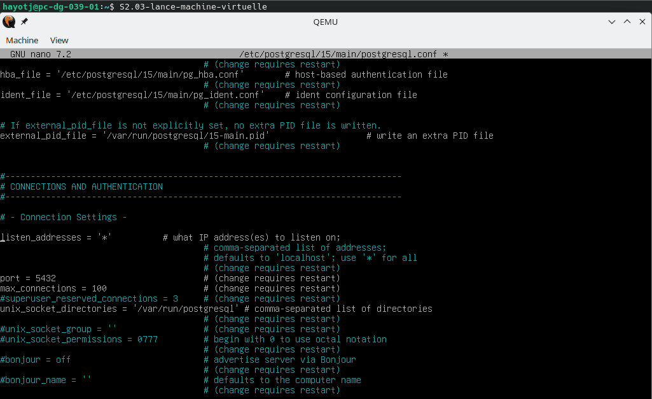Click the pin window icon
The width and height of the screenshot is (652, 399).
point(24,21)
